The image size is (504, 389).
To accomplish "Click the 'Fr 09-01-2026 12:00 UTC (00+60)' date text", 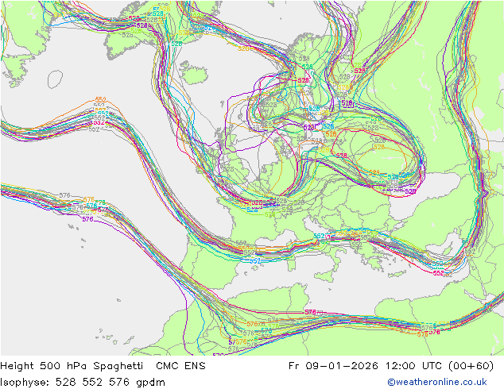I will [391, 366].
